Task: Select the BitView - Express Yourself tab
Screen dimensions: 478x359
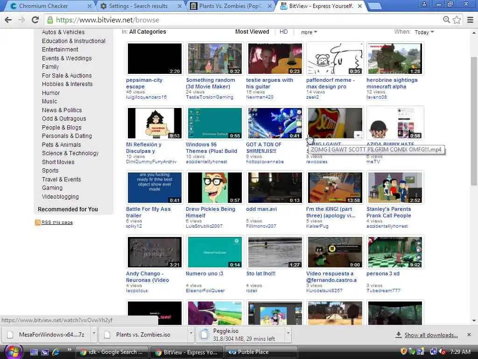Action: 321,6
